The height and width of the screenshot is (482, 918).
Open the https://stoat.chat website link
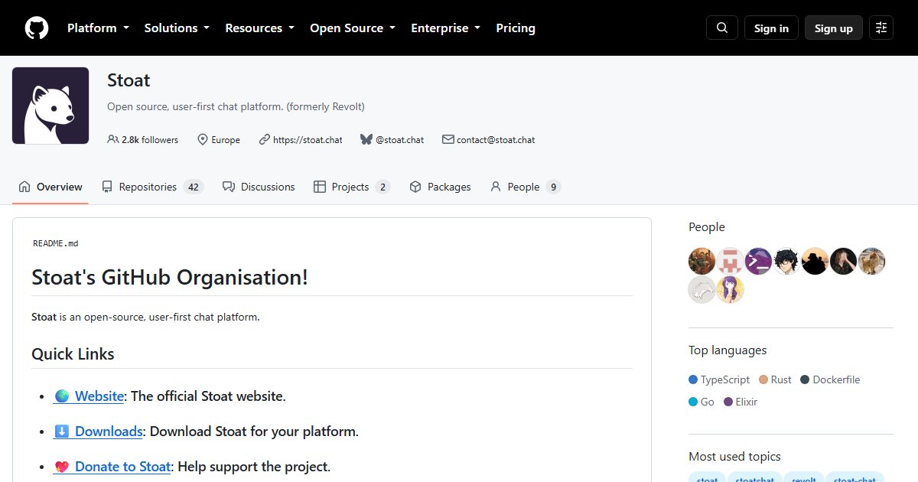point(308,140)
